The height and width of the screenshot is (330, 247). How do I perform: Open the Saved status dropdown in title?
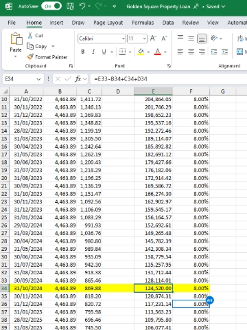(223, 6)
